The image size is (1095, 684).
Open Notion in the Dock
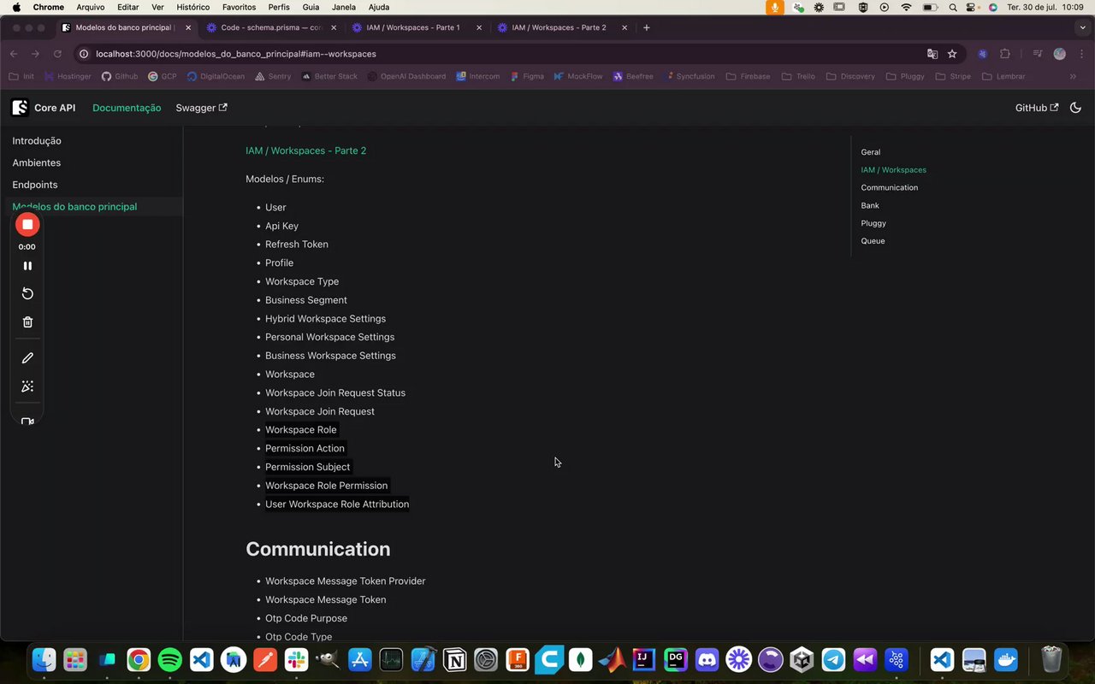[x=455, y=660]
